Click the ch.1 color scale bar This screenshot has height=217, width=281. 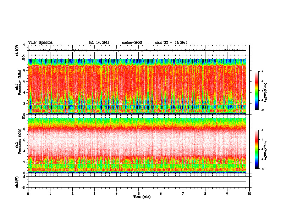coord(257,91)
